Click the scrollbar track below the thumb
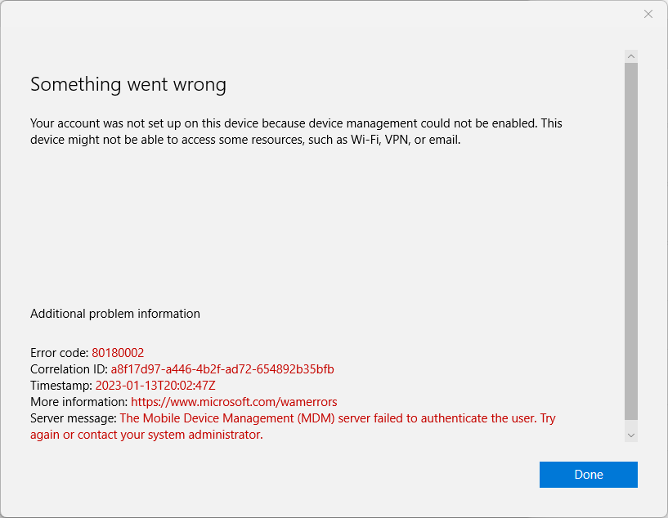The width and height of the screenshot is (668, 518). coord(630,421)
